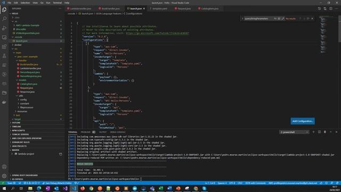Screen dimensions: 341x192
Task: Toggle Use Regular Expression in find widget
Action: tap(283, 19)
